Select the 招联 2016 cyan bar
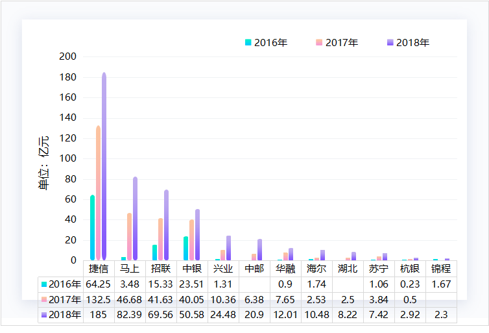The height and width of the screenshot is (333, 489). pos(155,253)
